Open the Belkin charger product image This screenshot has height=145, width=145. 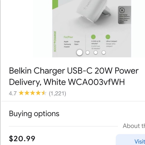pos(92,28)
